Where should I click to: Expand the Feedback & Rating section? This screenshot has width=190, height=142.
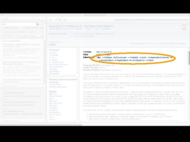point(2,121)
